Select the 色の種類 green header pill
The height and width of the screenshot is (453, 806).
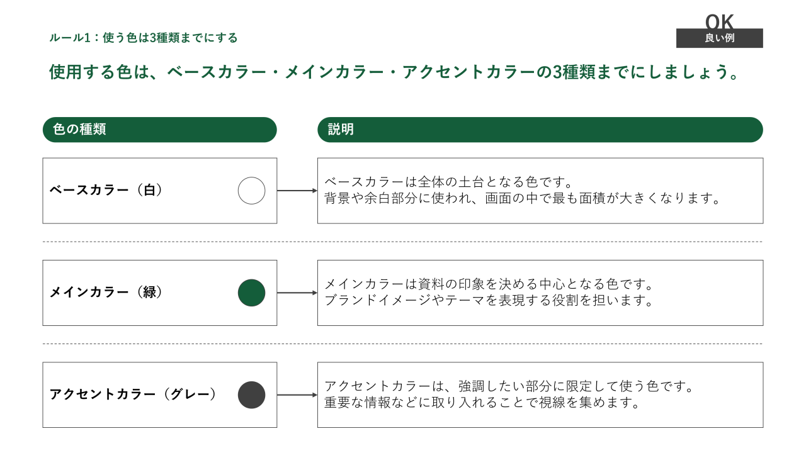pos(159,130)
